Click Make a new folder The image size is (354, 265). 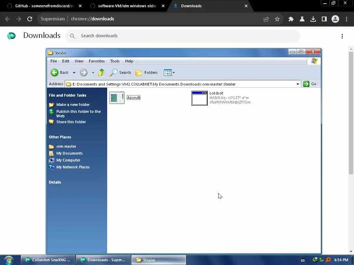(73, 105)
